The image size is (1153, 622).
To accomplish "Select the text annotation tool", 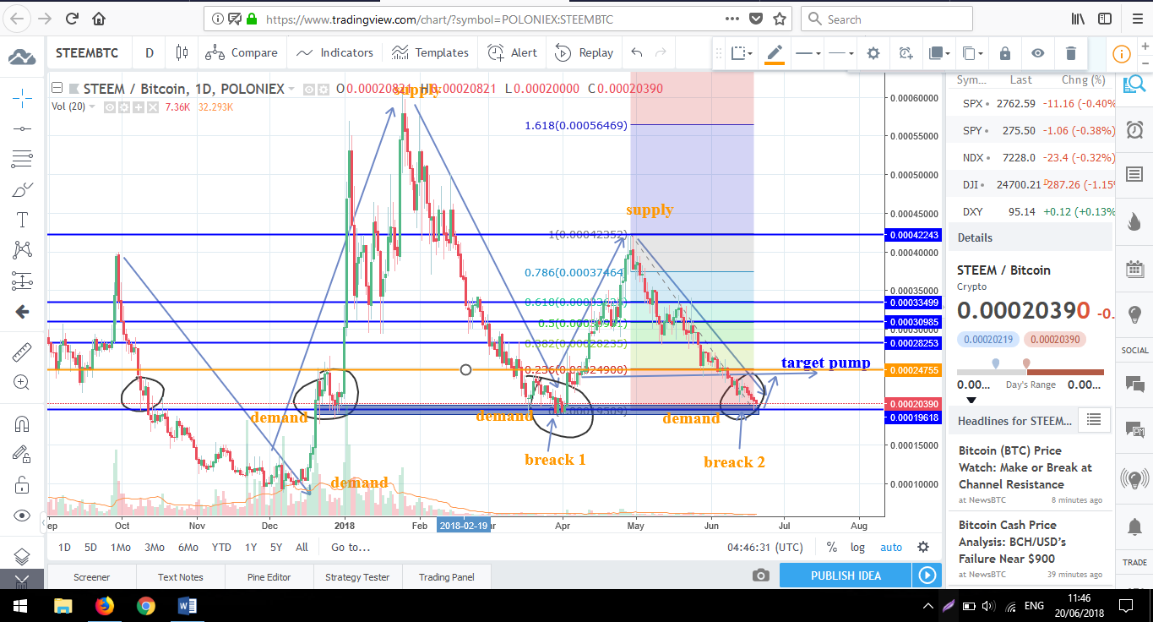I will 22,220.
